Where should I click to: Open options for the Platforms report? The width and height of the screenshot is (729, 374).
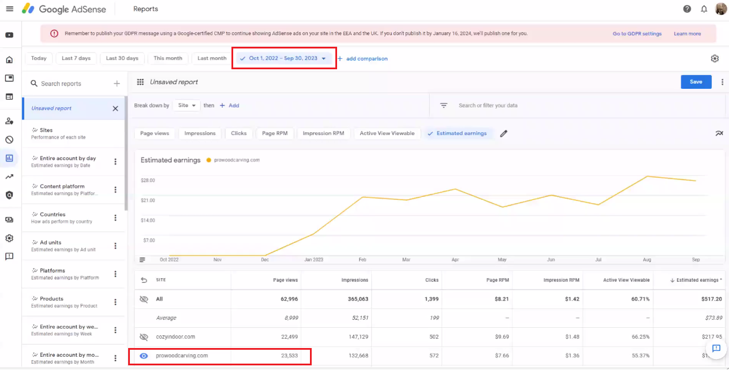pyautogui.click(x=115, y=274)
